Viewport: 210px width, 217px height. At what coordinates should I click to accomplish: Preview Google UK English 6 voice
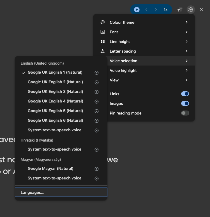point(97,121)
